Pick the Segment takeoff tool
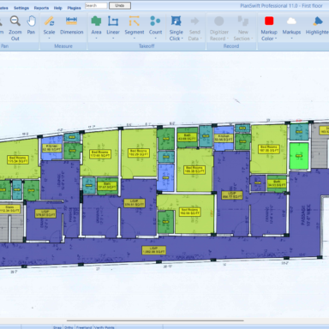The height and width of the screenshot is (329, 329). [x=135, y=27]
